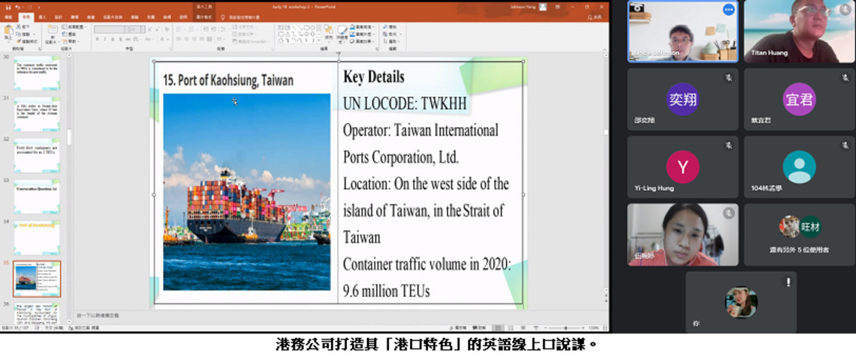Select slide 30 thumbnail in the pane
The width and height of the screenshot is (856, 362).
pyautogui.click(x=37, y=73)
